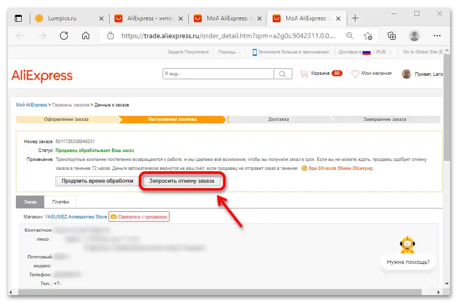Open the Нужна помощь chat helper

point(408,262)
